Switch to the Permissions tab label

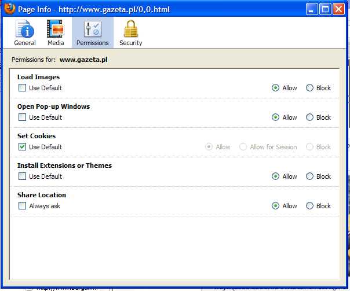[x=93, y=43]
